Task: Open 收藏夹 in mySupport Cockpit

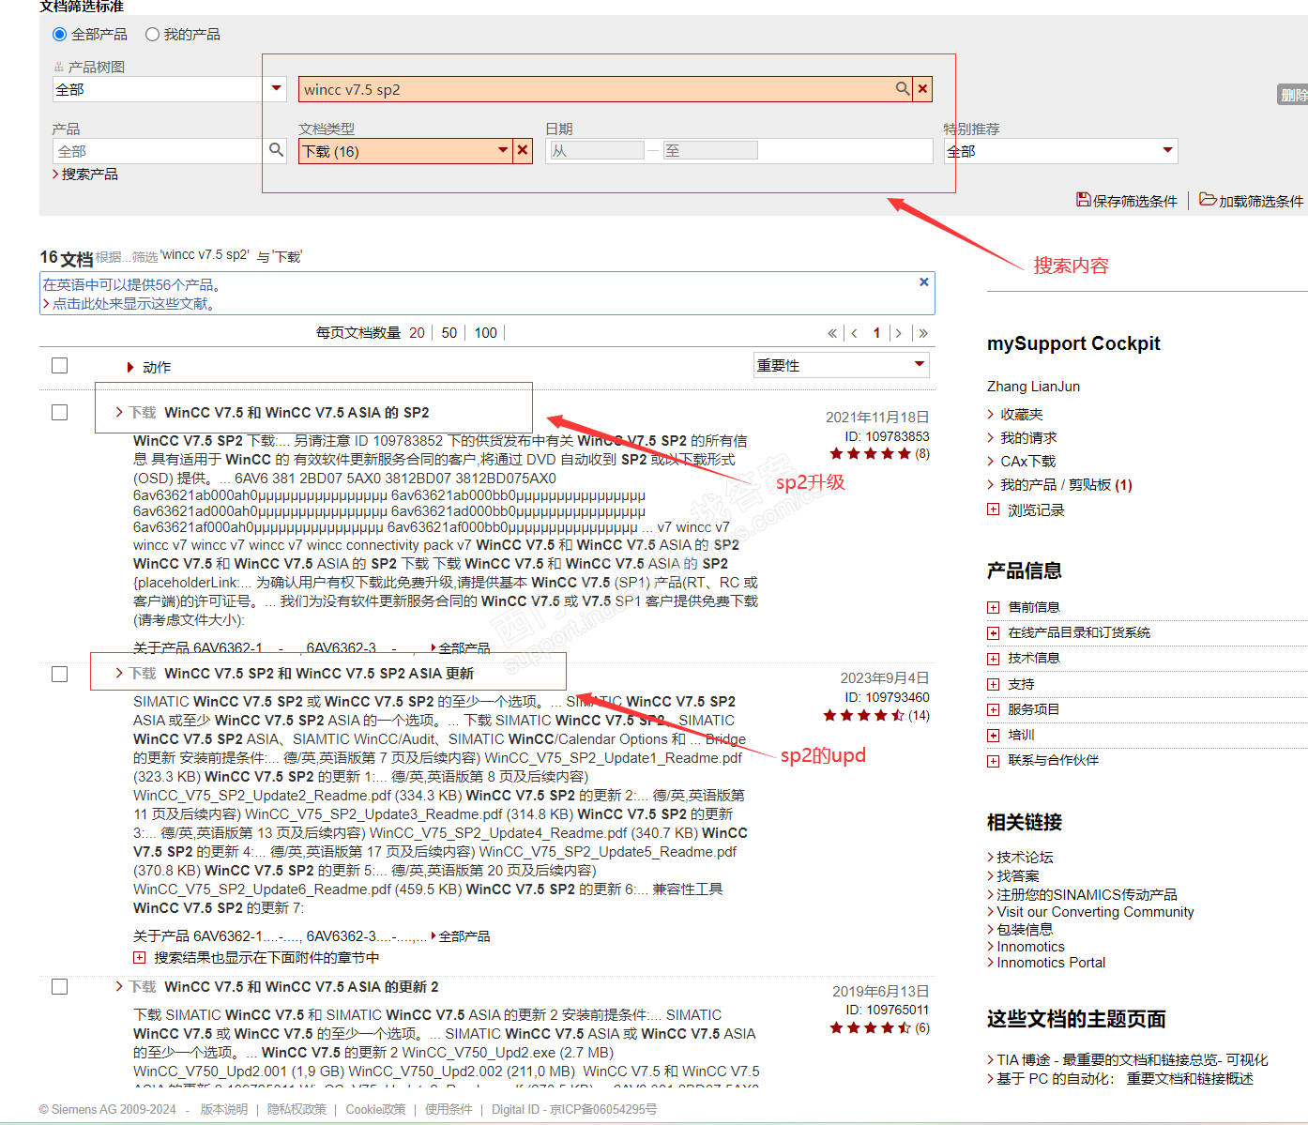Action: click(x=1021, y=414)
